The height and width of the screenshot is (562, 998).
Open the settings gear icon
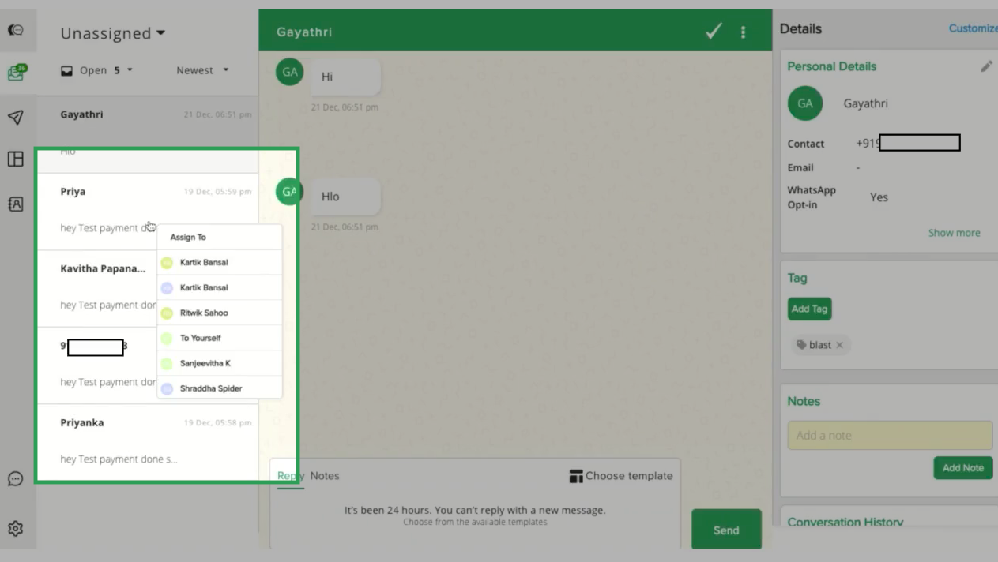[x=16, y=528]
